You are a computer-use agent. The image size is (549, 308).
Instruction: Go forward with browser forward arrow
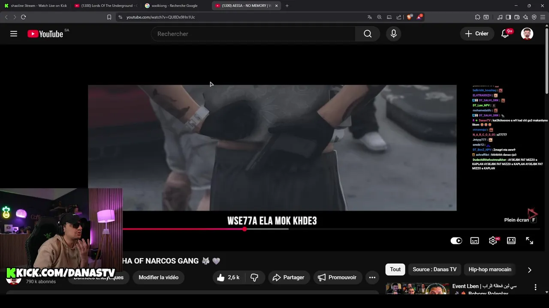point(15,17)
